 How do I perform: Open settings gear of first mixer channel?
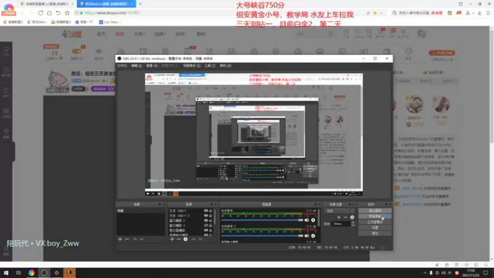tap(313, 220)
